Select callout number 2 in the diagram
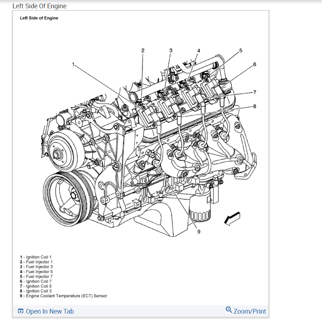 pyautogui.click(x=143, y=50)
